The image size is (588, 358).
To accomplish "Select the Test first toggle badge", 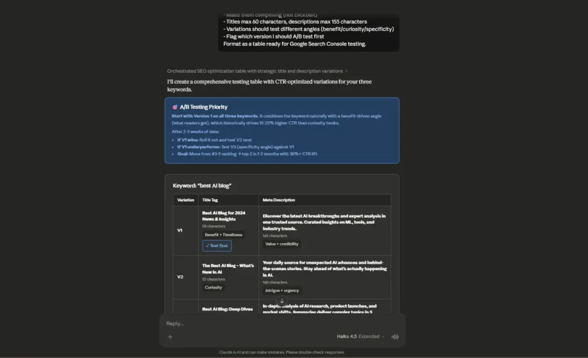I will (216, 245).
